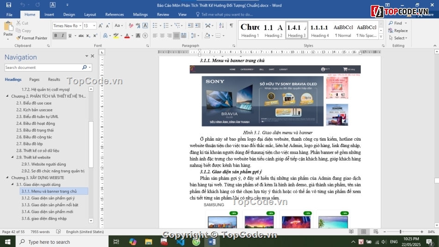
Task: Apply the Normal style
Action: [343, 30]
